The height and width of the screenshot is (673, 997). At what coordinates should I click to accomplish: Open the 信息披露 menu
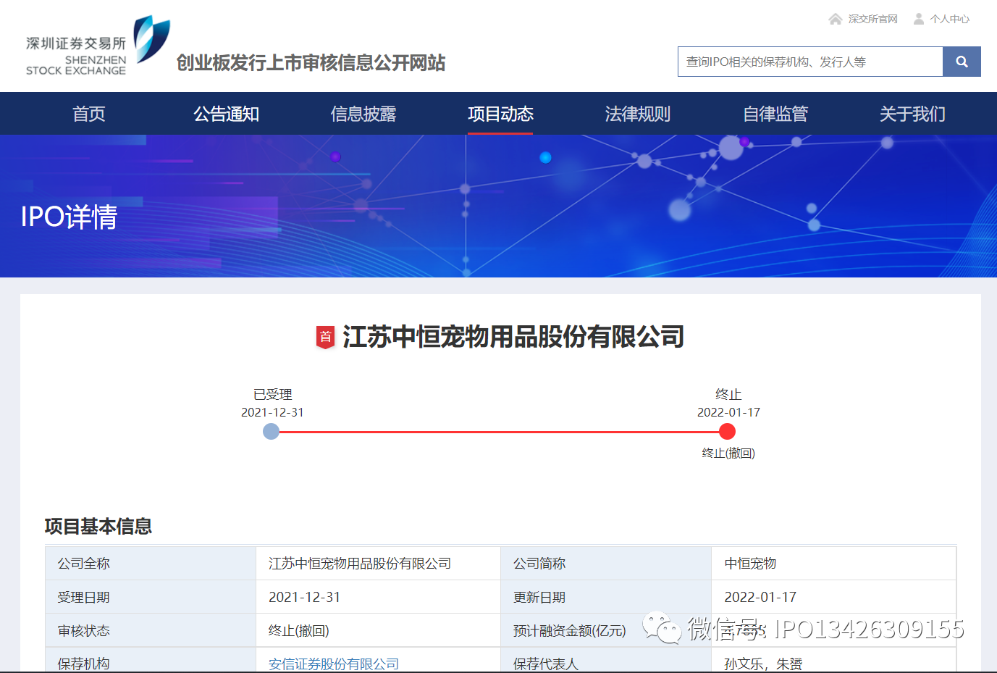[x=363, y=114]
